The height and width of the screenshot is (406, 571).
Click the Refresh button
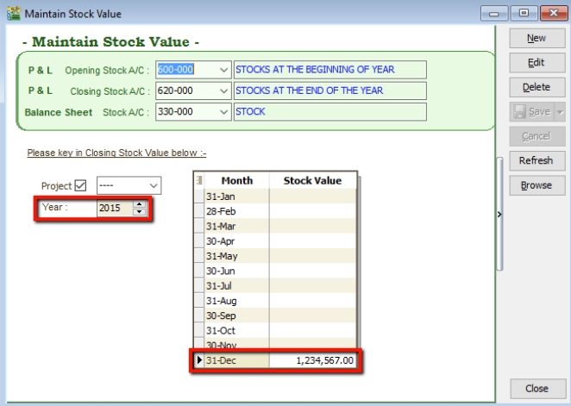click(536, 161)
